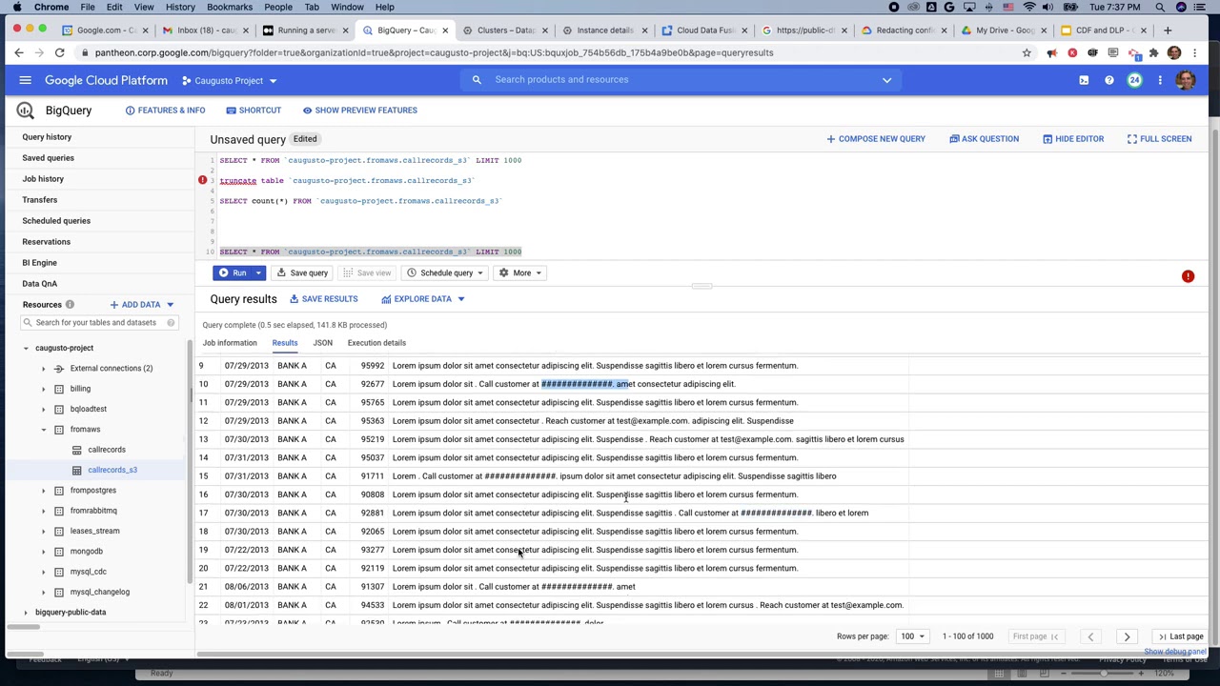Open the GCP navigation hamburger menu

point(26,80)
